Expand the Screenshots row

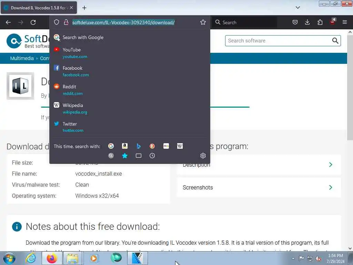pyautogui.click(x=259, y=187)
